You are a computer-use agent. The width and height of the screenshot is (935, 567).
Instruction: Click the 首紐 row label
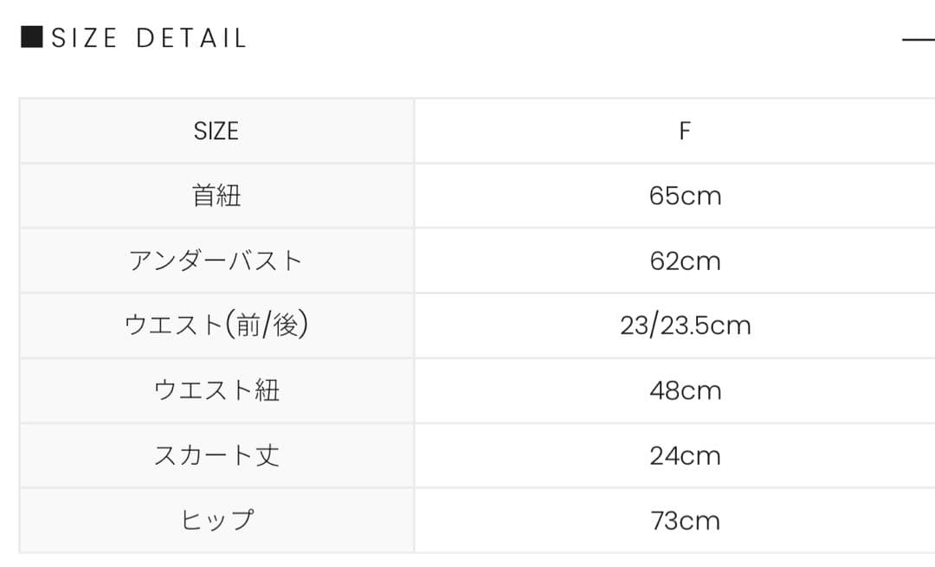pos(216,196)
